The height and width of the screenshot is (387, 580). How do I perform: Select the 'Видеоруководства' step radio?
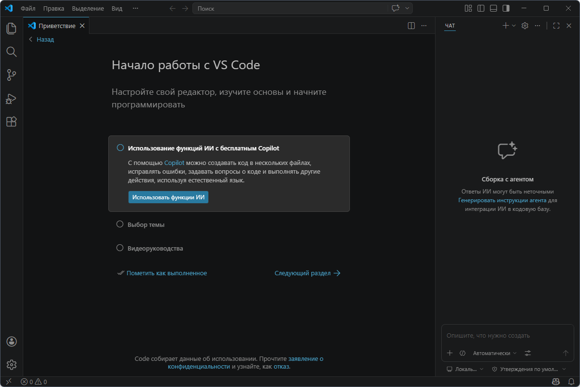[120, 248]
